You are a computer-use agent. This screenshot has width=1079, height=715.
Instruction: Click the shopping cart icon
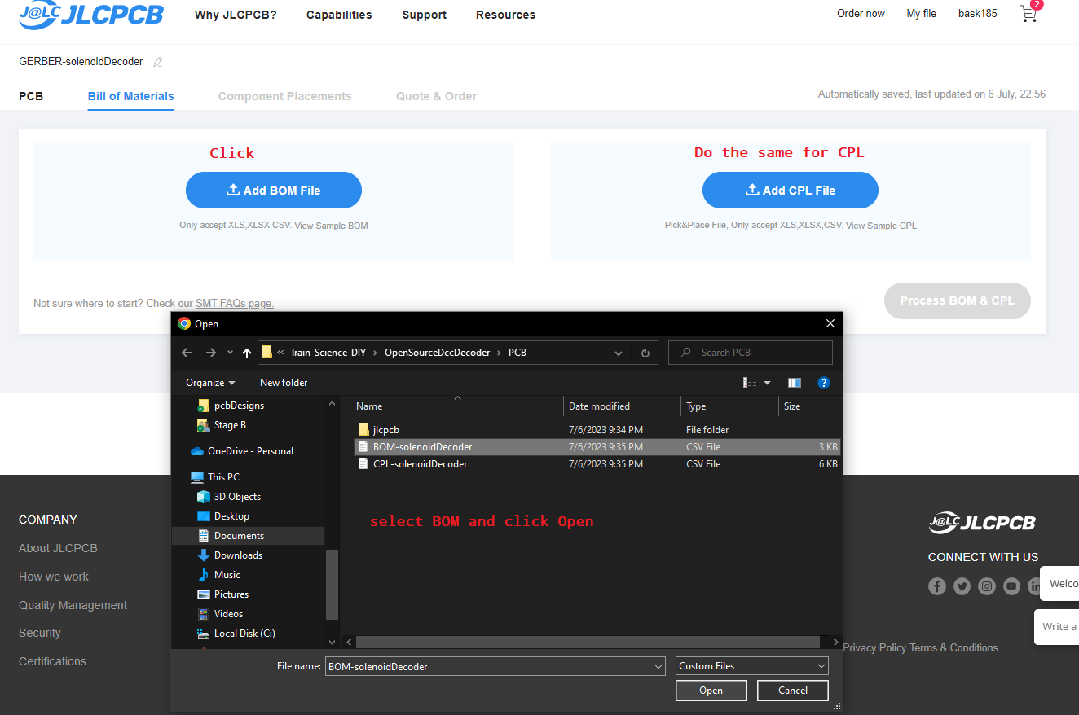(1028, 14)
